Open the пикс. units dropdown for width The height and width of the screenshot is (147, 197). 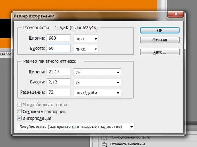click(x=86, y=39)
